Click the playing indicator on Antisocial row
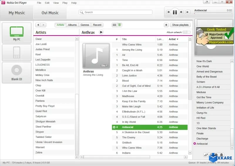235x166 pixels. [x=114, y=127]
